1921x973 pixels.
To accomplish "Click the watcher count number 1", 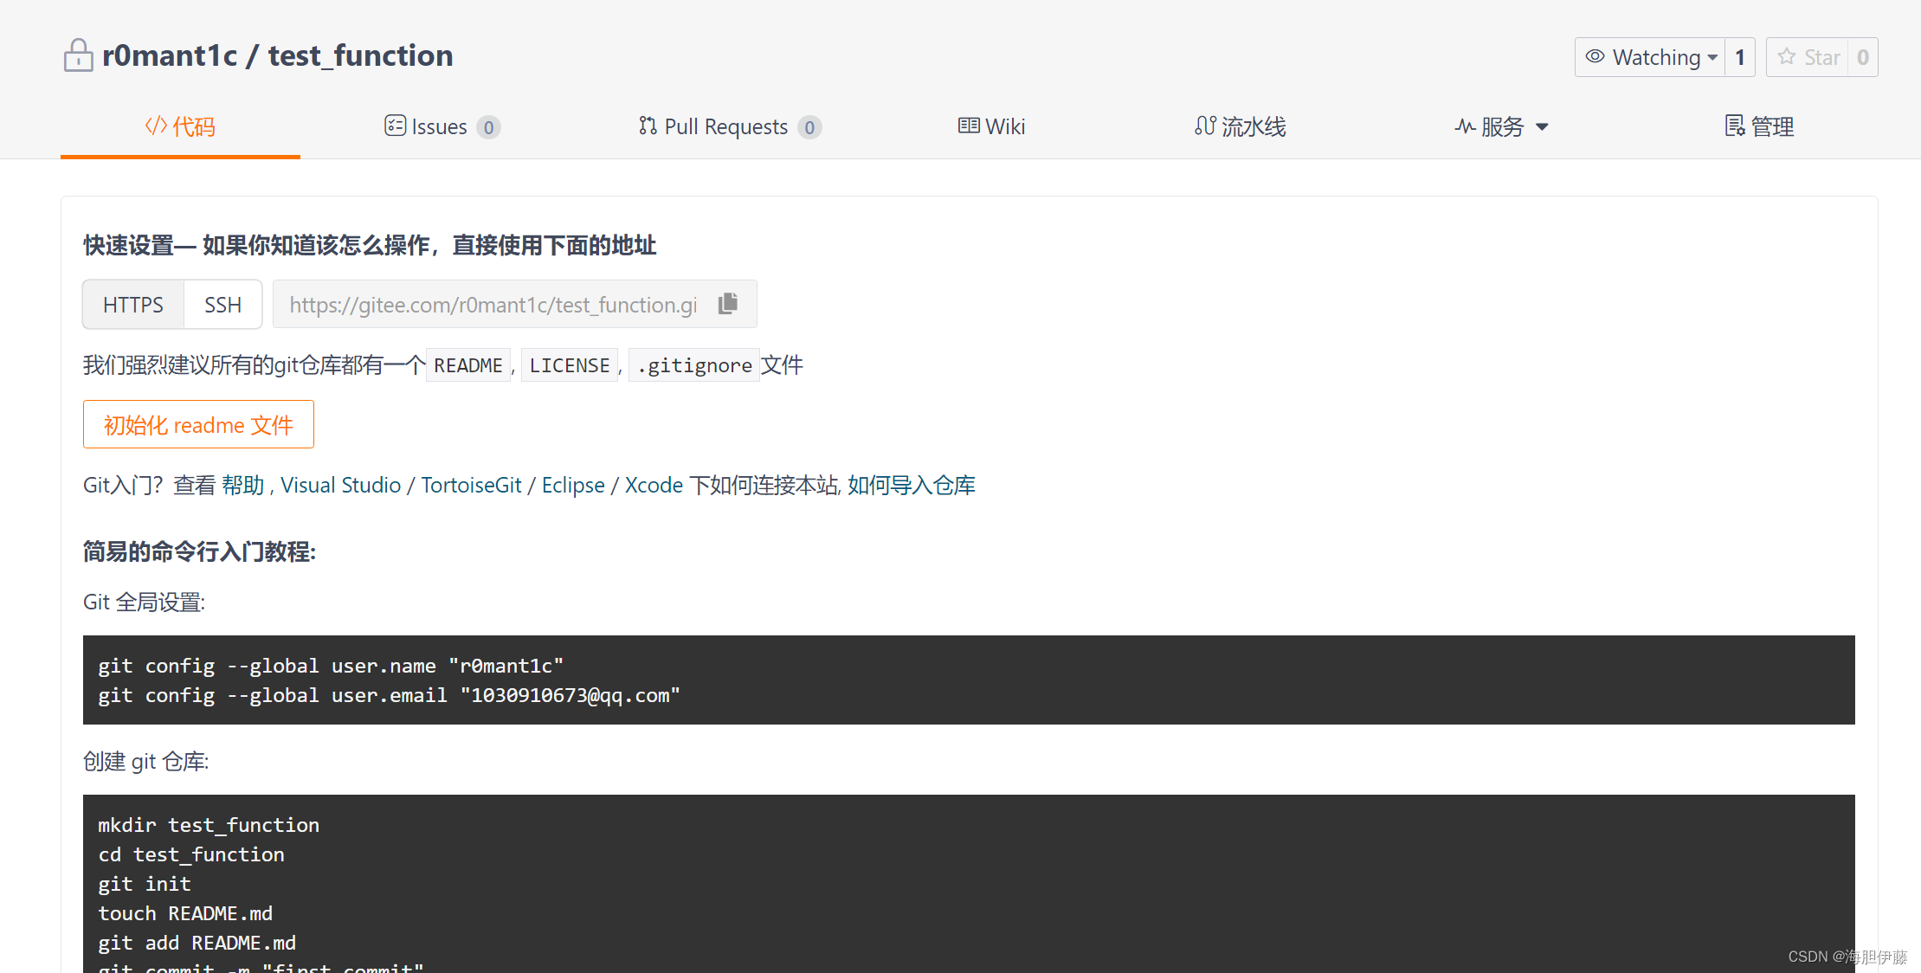I will [1739, 57].
